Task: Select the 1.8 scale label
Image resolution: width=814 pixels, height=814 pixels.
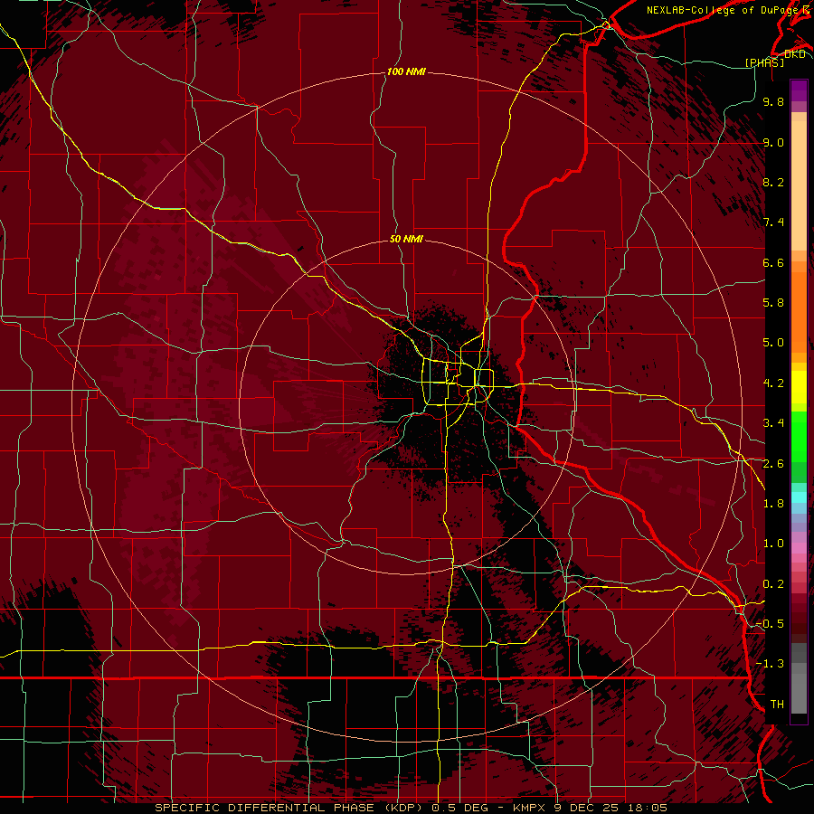Action: tap(773, 504)
